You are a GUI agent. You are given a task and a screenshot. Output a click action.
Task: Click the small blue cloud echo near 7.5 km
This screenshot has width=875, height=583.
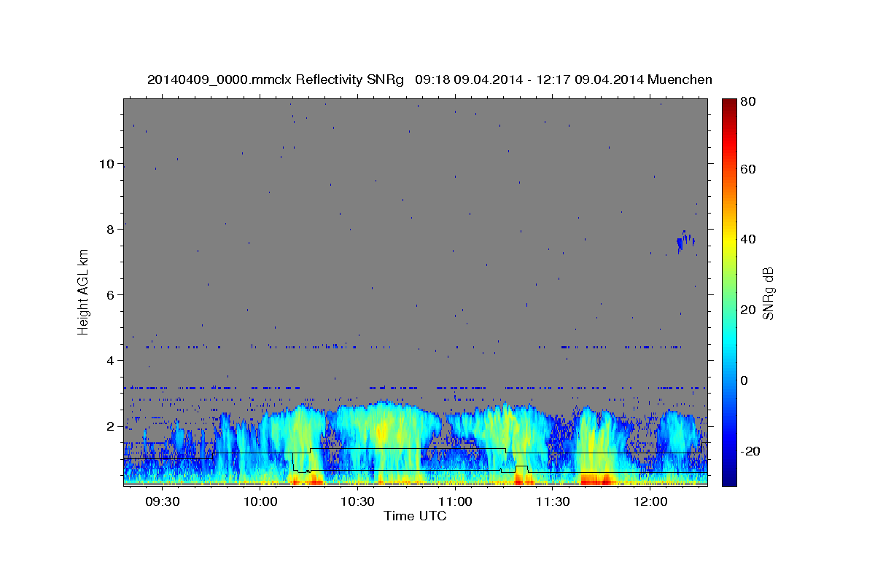[x=685, y=241]
